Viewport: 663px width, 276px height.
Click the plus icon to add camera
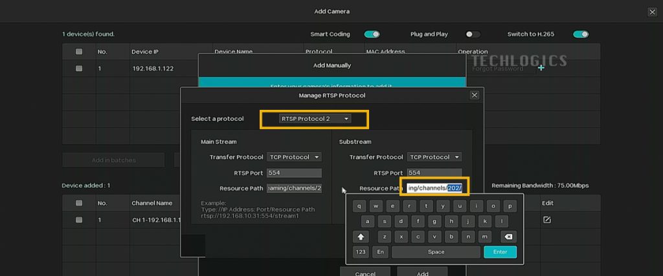coord(541,68)
